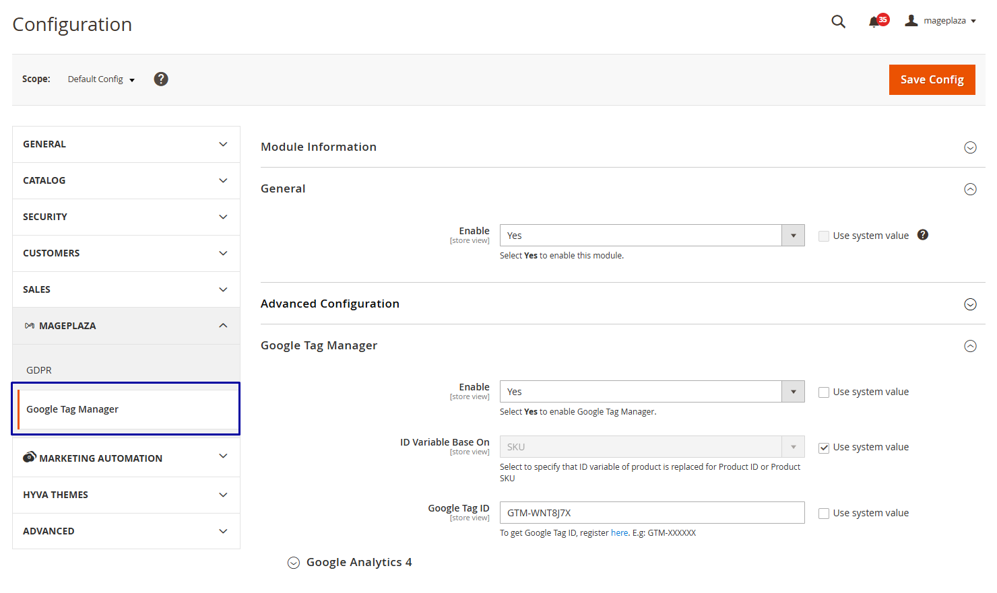Expand the Module Information section
This screenshot has width=997, height=593.
click(x=970, y=147)
